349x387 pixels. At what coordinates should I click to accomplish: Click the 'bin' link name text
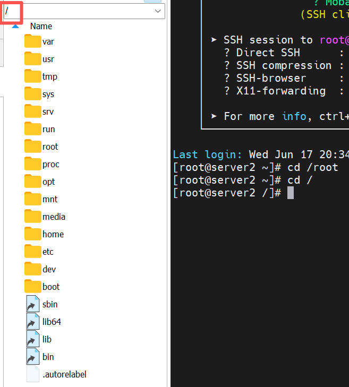point(48,357)
